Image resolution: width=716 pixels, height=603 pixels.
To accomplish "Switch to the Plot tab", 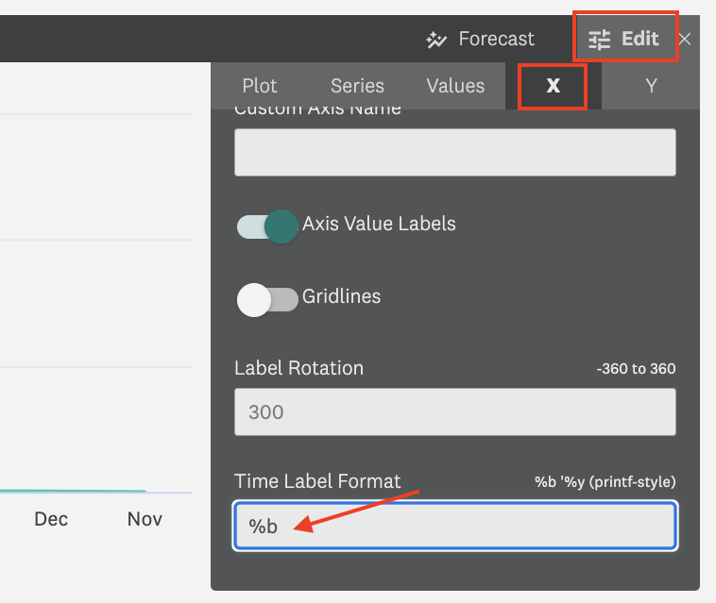I will (260, 86).
